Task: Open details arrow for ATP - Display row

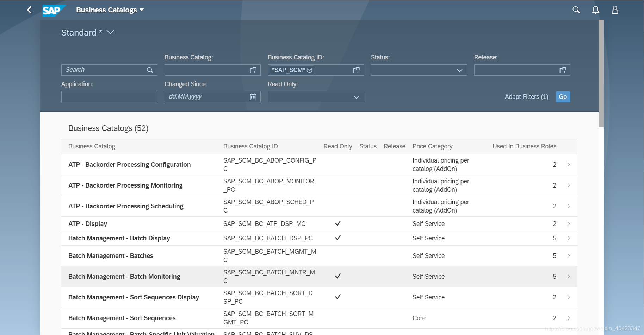Action: point(569,224)
